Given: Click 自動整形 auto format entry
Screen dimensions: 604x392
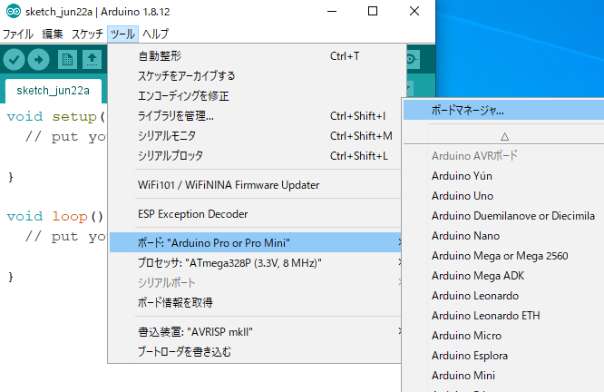Looking at the screenshot, I should [160, 56].
